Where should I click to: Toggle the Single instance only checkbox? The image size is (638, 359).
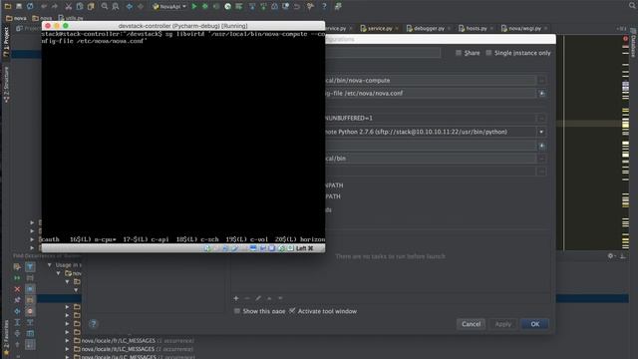(488, 53)
